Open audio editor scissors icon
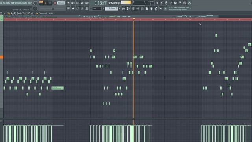This screenshot has width=252, height=142. 161,3
